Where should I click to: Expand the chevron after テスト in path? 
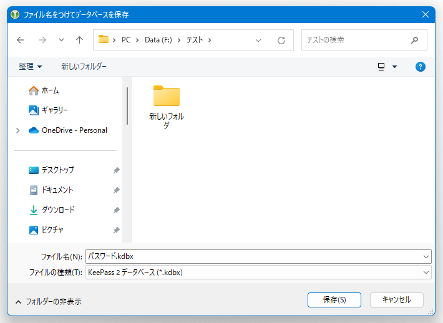(210, 40)
